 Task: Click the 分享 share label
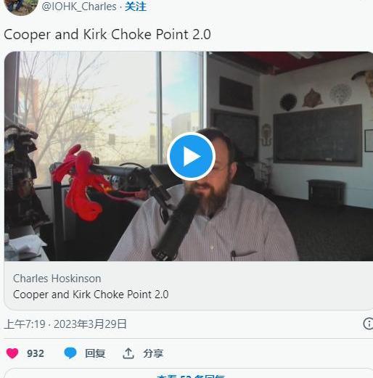pyautogui.click(x=153, y=353)
